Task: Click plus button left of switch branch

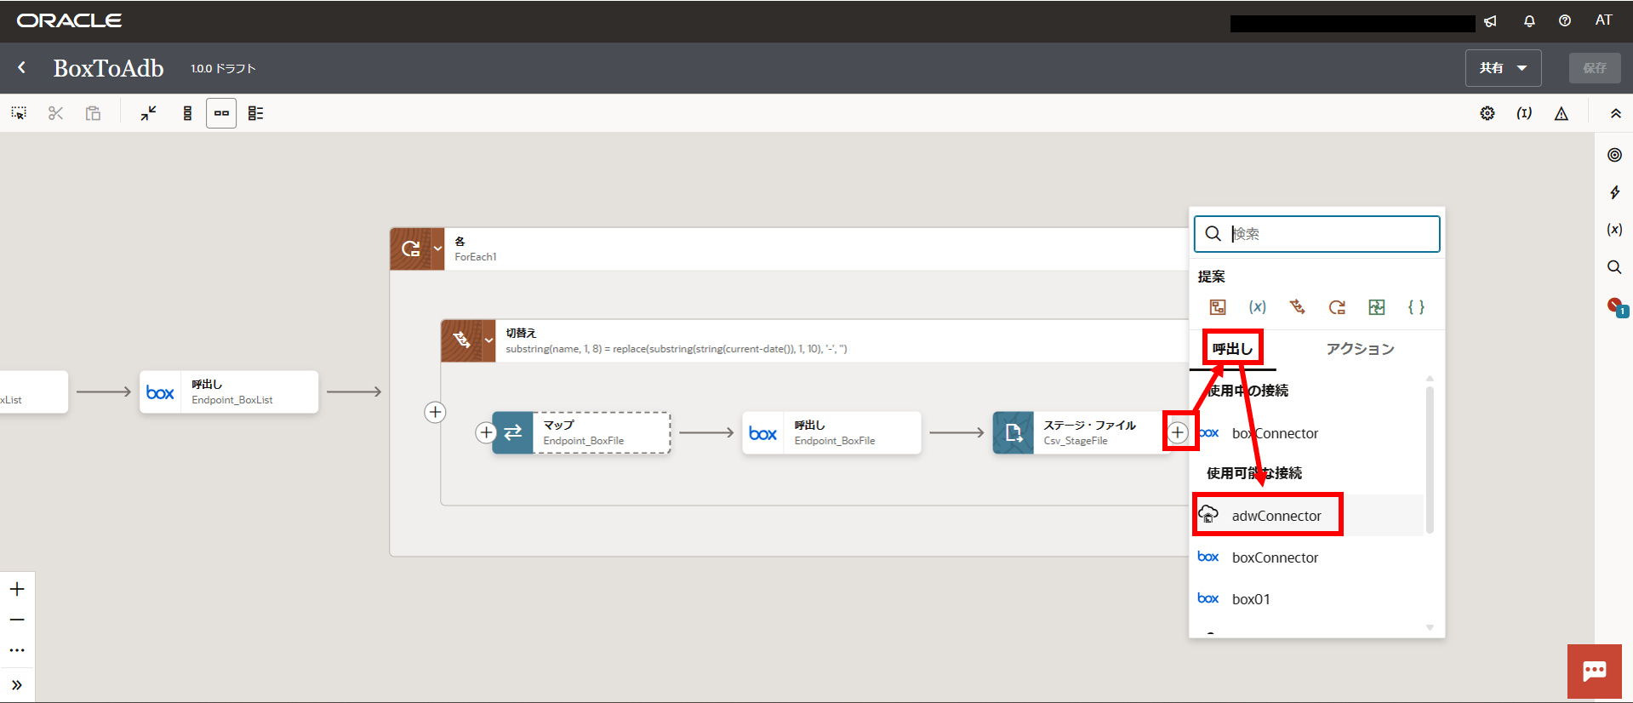Action: (435, 412)
